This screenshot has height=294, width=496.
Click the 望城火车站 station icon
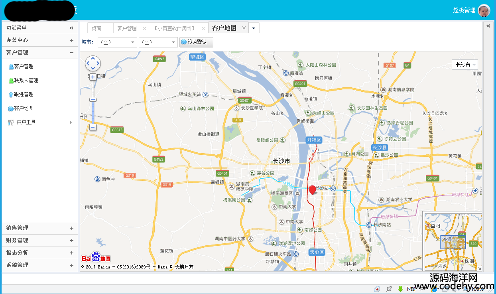pyautogui.click(x=205, y=95)
